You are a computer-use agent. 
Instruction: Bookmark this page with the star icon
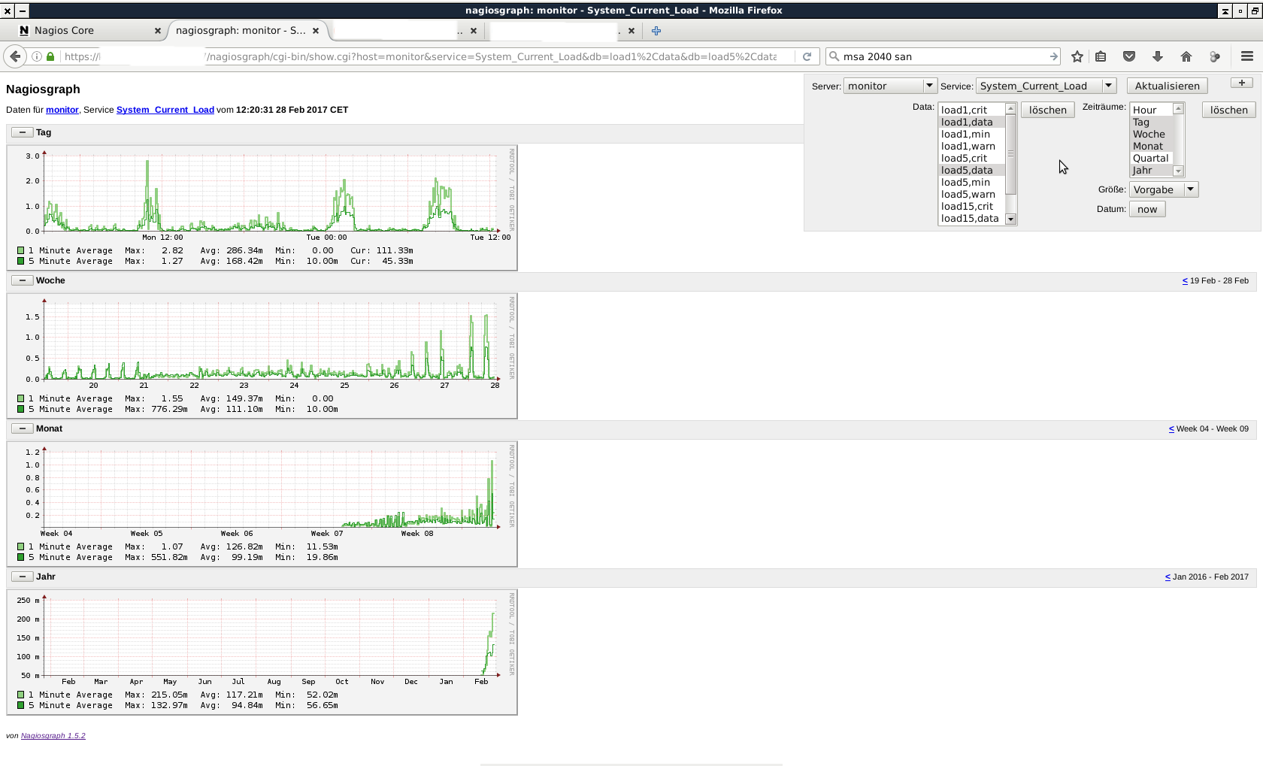click(x=1077, y=56)
